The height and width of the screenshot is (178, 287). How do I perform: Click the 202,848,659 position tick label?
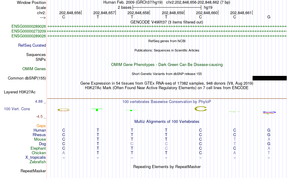(173, 13)
